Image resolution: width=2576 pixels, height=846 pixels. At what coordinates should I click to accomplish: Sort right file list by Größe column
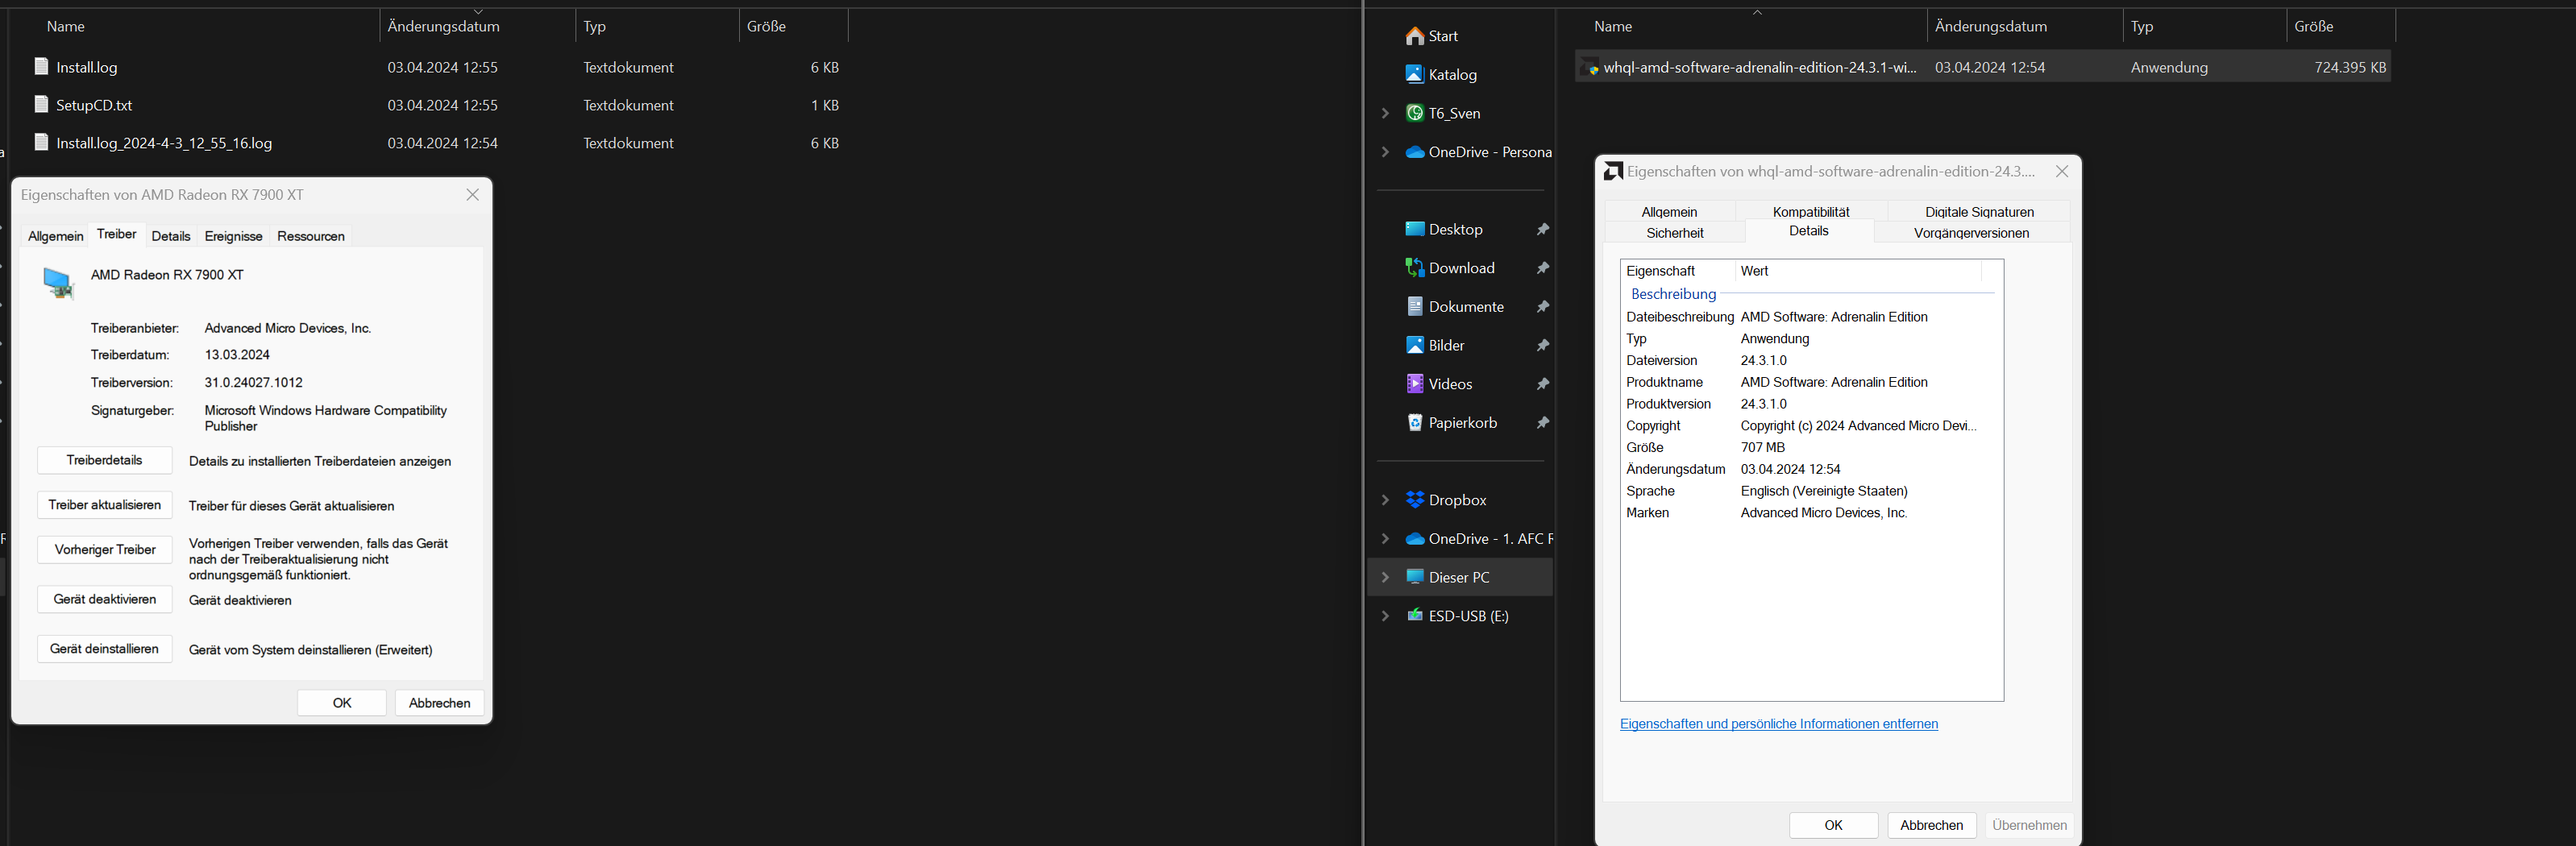2341,26
